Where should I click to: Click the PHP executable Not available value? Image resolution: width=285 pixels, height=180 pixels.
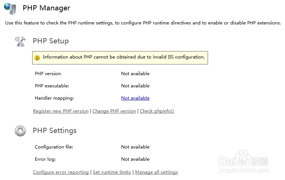coord(135,86)
